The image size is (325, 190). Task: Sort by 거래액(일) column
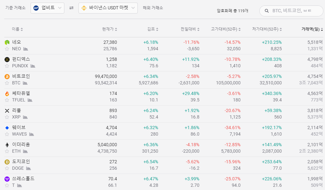[312, 29]
